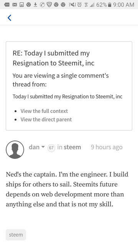Open the View the full context link
138x245 pixels.
[x=44, y=111]
